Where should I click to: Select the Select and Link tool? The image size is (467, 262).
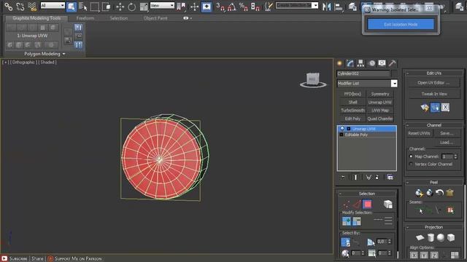click(x=8, y=7)
